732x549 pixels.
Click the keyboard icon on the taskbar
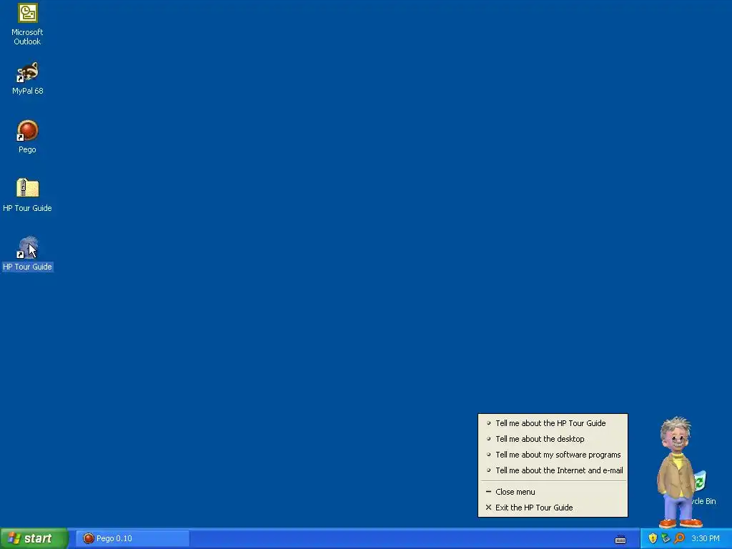620,540
